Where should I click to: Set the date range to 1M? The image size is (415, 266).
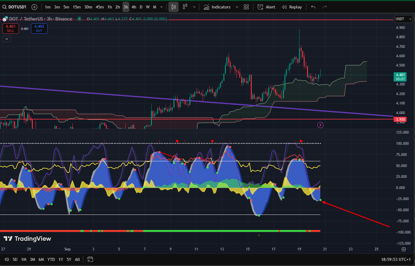(24, 259)
